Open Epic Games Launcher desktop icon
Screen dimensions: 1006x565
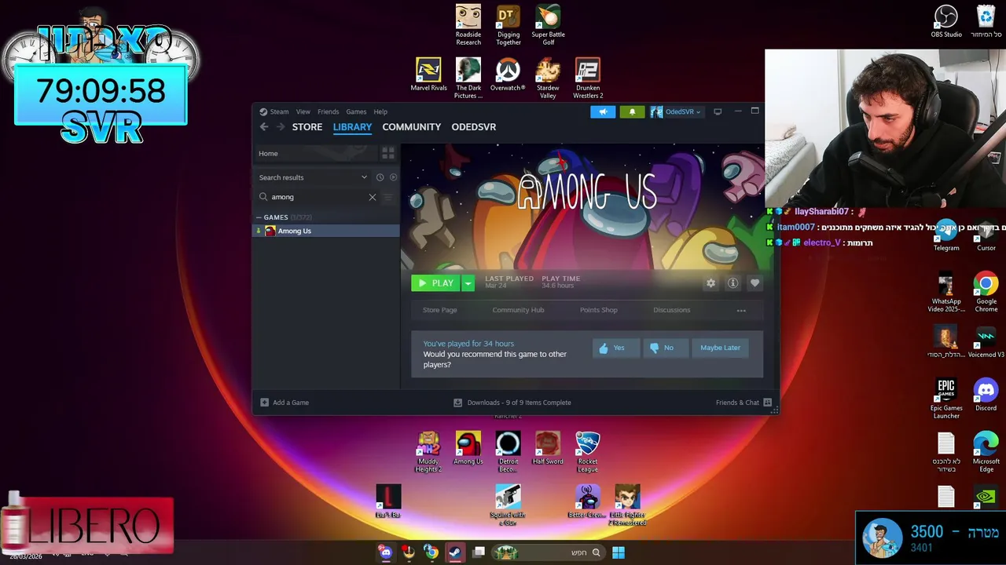point(946,399)
